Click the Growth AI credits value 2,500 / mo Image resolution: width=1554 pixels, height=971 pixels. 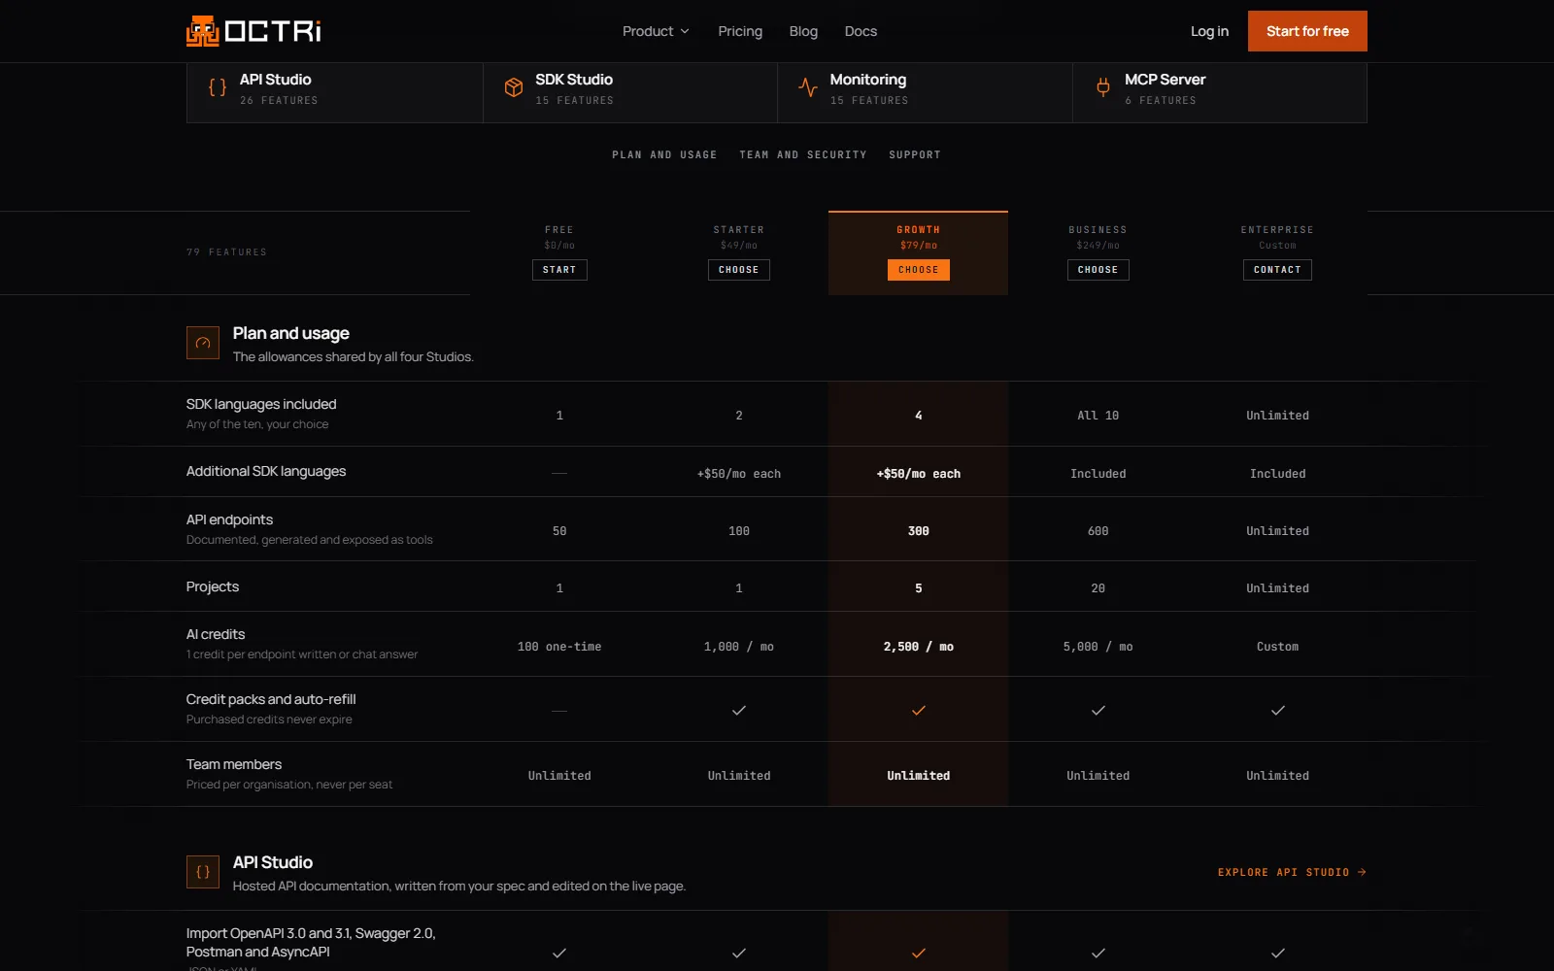tap(919, 647)
